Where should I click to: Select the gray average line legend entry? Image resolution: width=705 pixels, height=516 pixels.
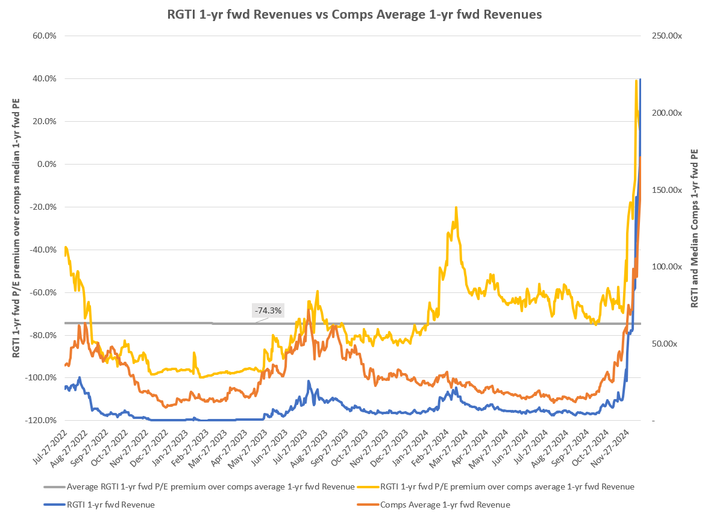pyautogui.click(x=199, y=486)
